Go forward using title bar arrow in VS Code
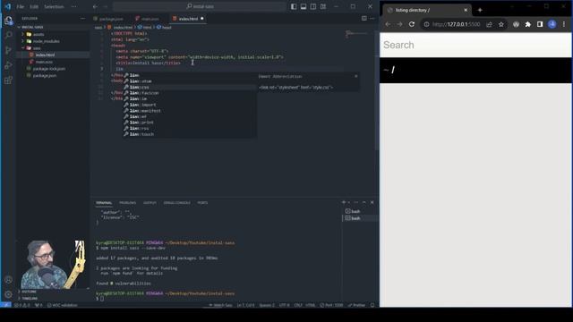This screenshot has height=322, width=573. click(106, 6)
